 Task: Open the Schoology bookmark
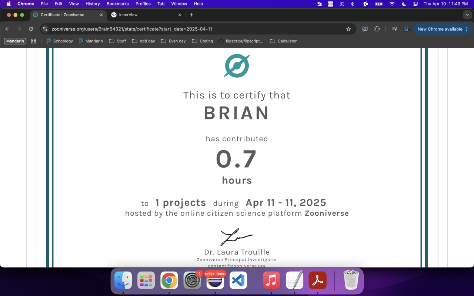click(59, 41)
